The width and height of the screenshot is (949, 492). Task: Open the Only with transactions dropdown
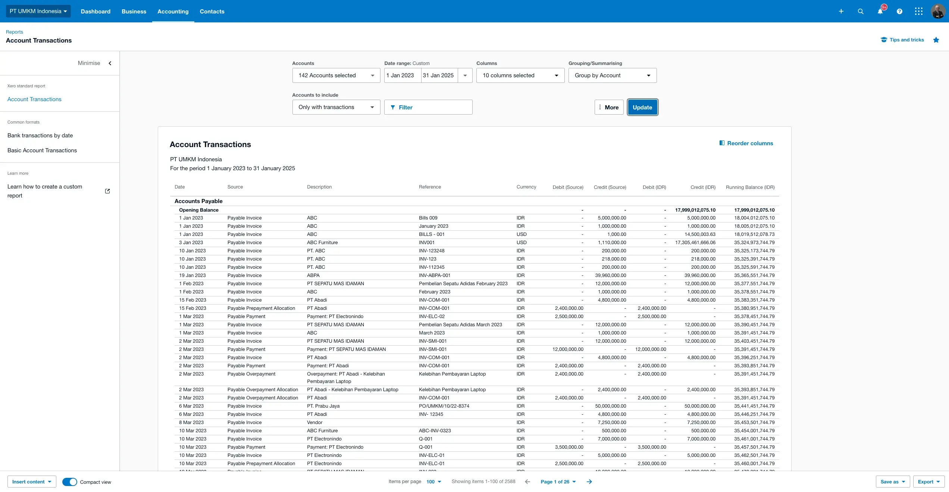coord(336,107)
